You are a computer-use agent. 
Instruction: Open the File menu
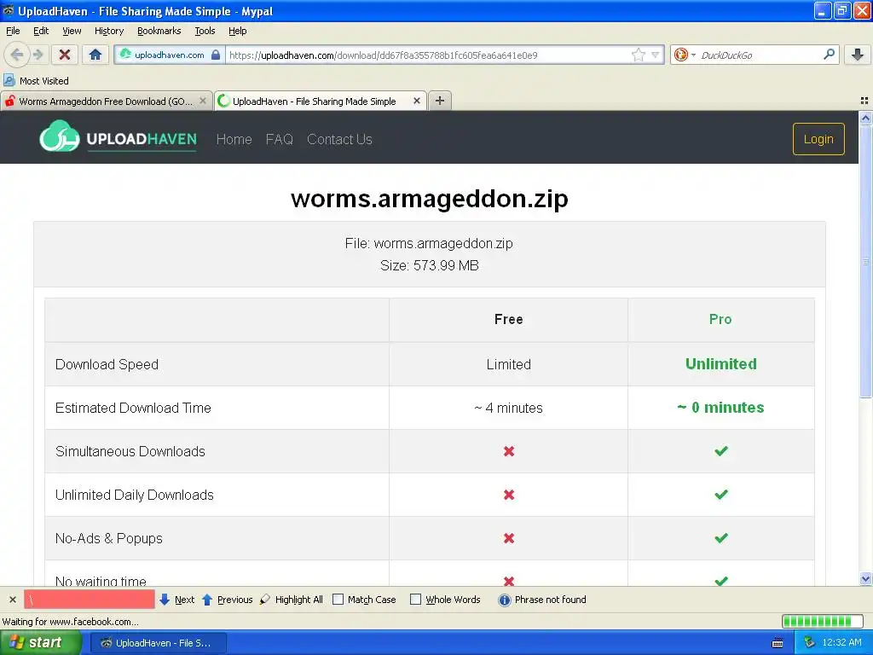[13, 31]
